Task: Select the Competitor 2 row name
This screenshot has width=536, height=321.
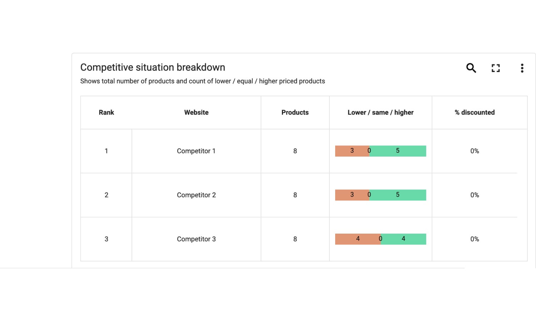Action: point(196,195)
